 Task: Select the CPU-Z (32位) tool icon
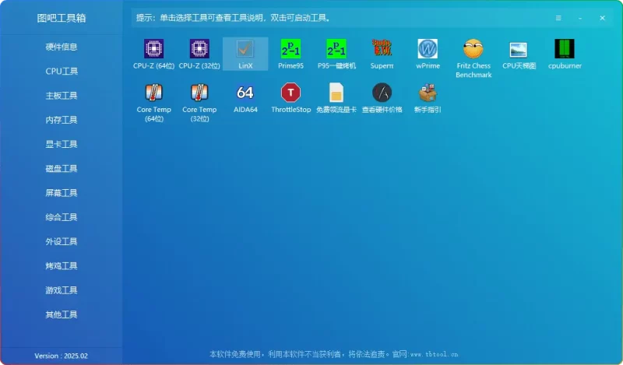199,49
